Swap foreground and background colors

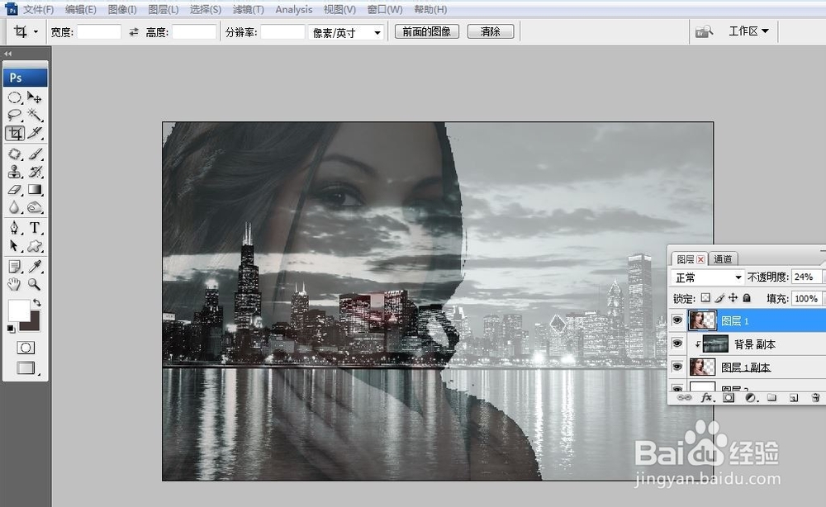pos(37,303)
